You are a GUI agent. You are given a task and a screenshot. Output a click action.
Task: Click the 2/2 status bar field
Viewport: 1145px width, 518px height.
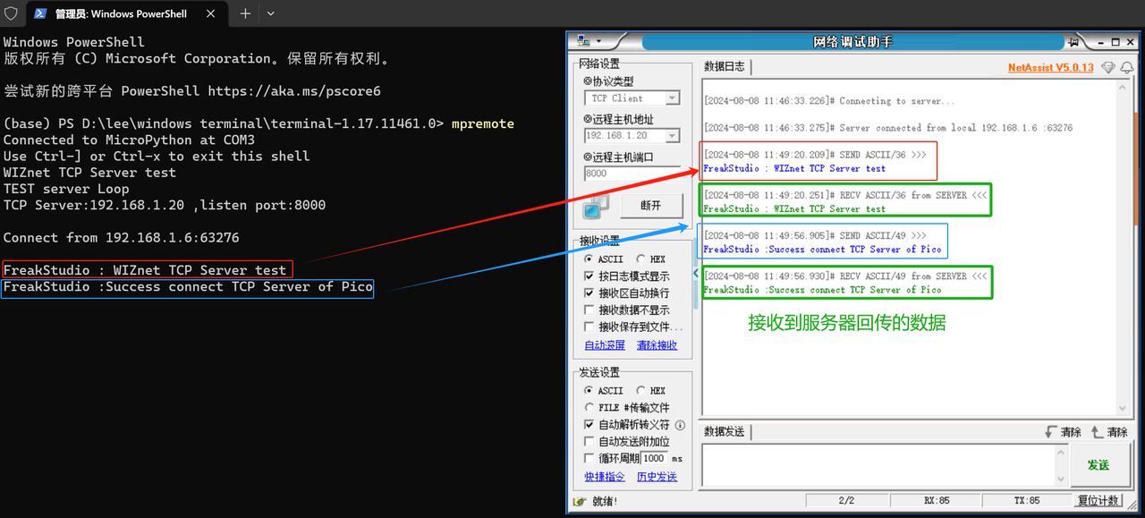click(x=846, y=501)
